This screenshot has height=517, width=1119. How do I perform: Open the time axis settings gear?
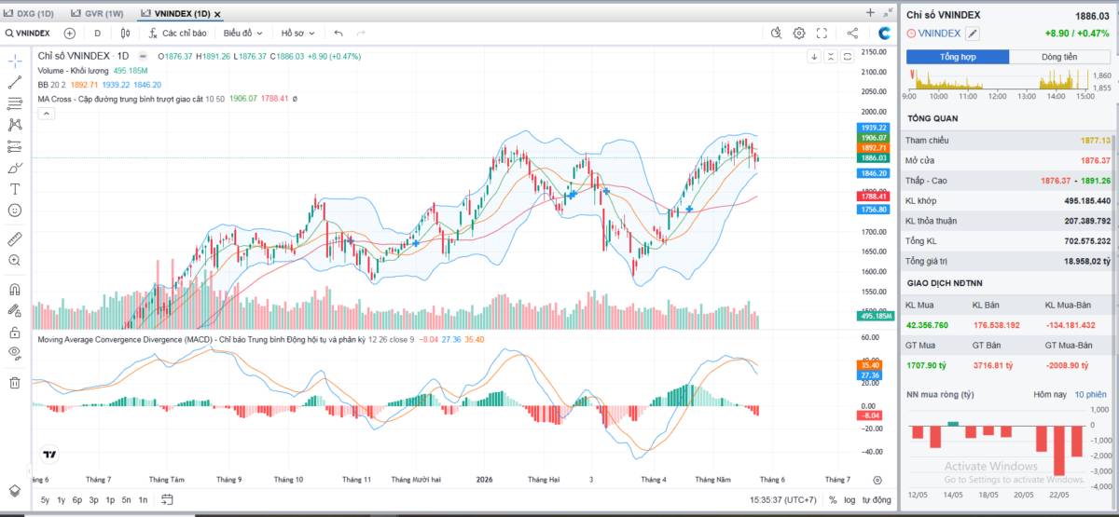click(877, 480)
